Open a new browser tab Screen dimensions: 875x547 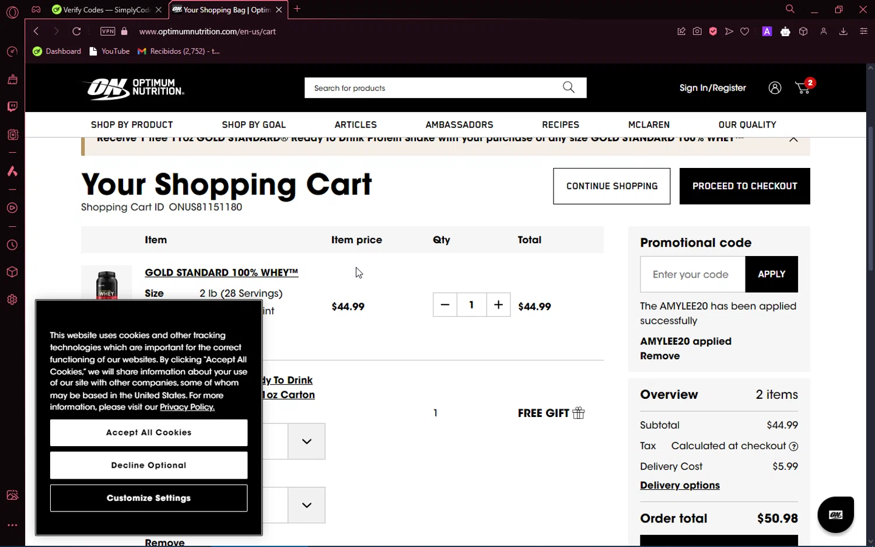pyautogui.click(x=297, y=9)
